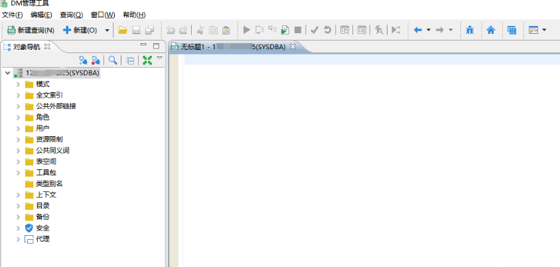Click the lightning magnifier analyze icon
This screenshot has width=560, height=267.
point(379,30)
